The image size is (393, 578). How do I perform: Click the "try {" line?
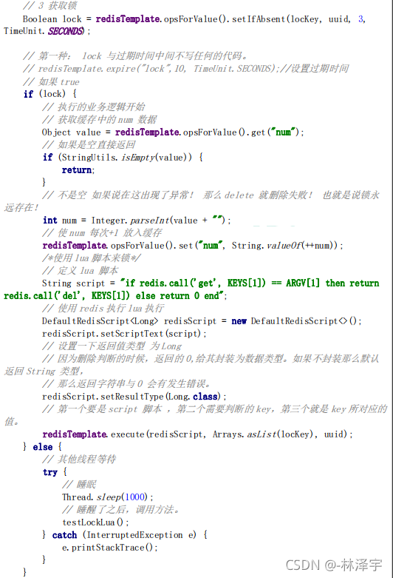point(55,472)
